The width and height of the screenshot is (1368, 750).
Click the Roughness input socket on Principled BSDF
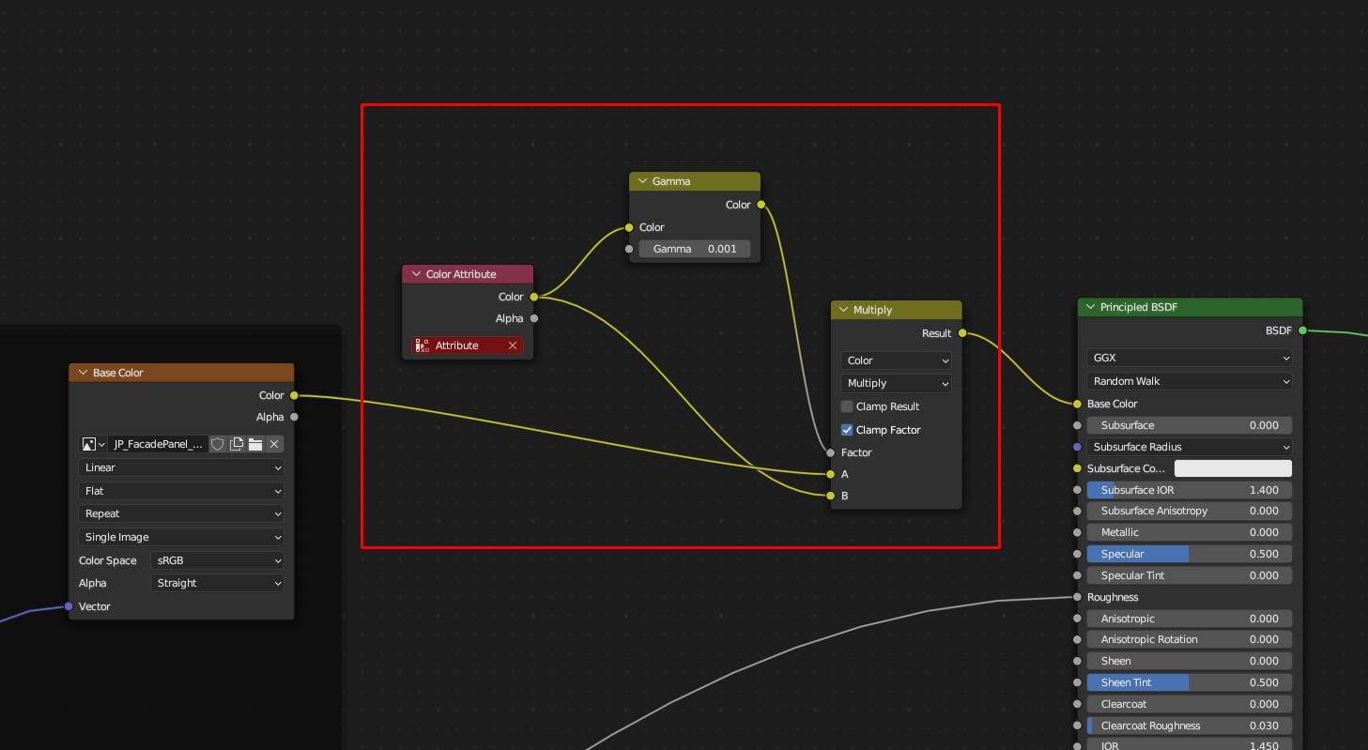(1077, 597)
